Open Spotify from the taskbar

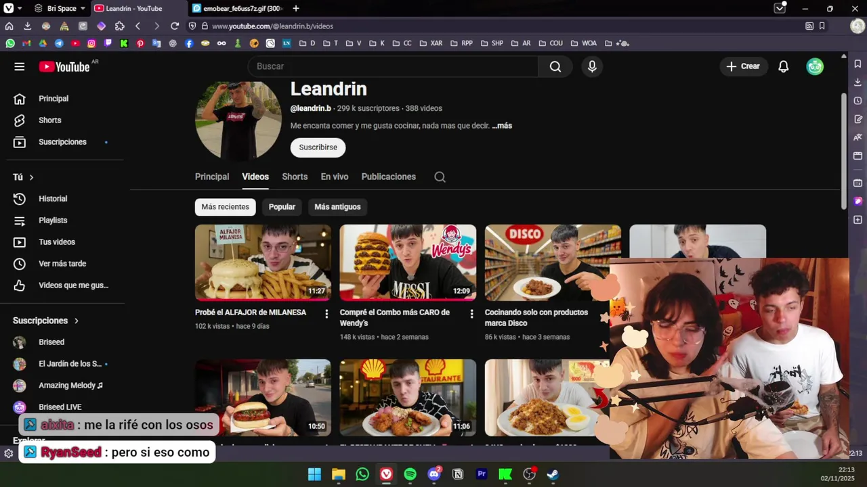click(410, 474)
